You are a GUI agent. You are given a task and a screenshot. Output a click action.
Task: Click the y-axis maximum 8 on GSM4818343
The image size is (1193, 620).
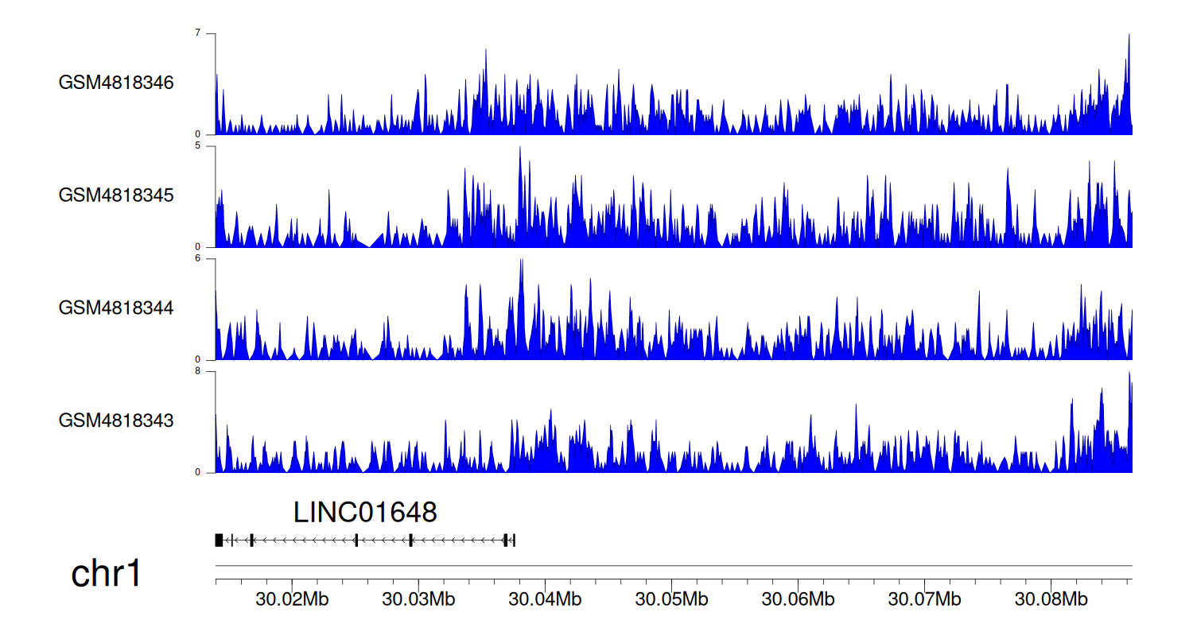(x=210, y=371)
